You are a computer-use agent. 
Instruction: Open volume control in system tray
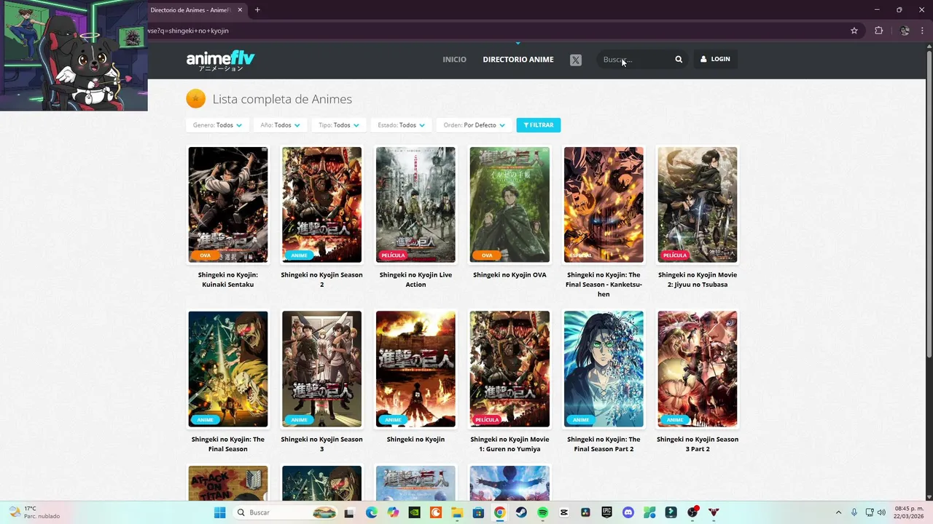point(881,512)
